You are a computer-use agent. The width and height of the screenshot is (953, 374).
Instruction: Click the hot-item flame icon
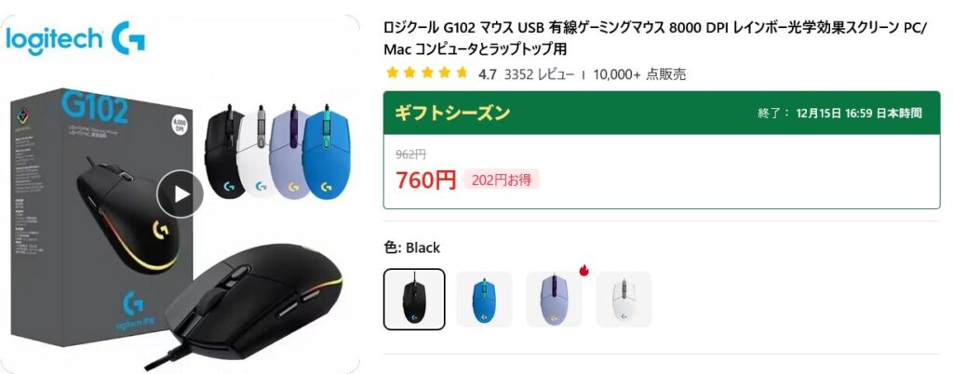[x=584, y=270]
